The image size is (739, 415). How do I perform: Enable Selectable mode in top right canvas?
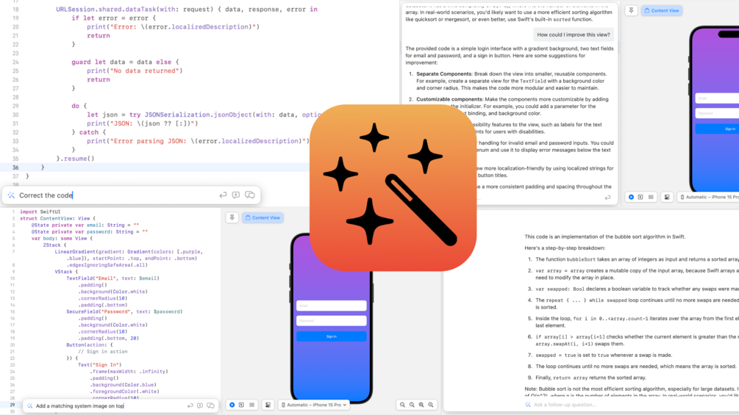click(x=640, y=197)
